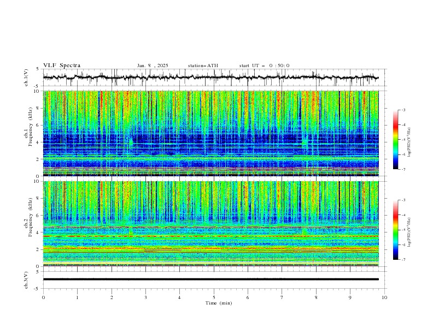Screen dimensions: 433x334
Task: Click the time axis tick label 0
Action: pyautogui.click(x=43, y=297)
